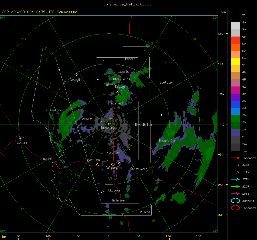Click the Vulcan town label
Viewport: 257px width, 240px height.
pyautogui.click(x=145, y=212)
